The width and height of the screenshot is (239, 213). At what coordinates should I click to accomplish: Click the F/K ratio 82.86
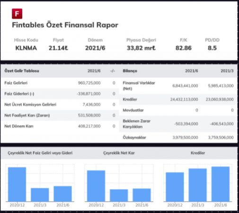point(184,48)
